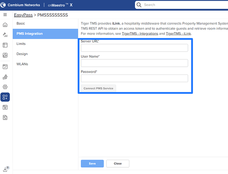Open downloads icon with 0 badge
Image resolution: width=228 pixels, height=174 pixels.
pyautogui.click(x=6, y=169)
